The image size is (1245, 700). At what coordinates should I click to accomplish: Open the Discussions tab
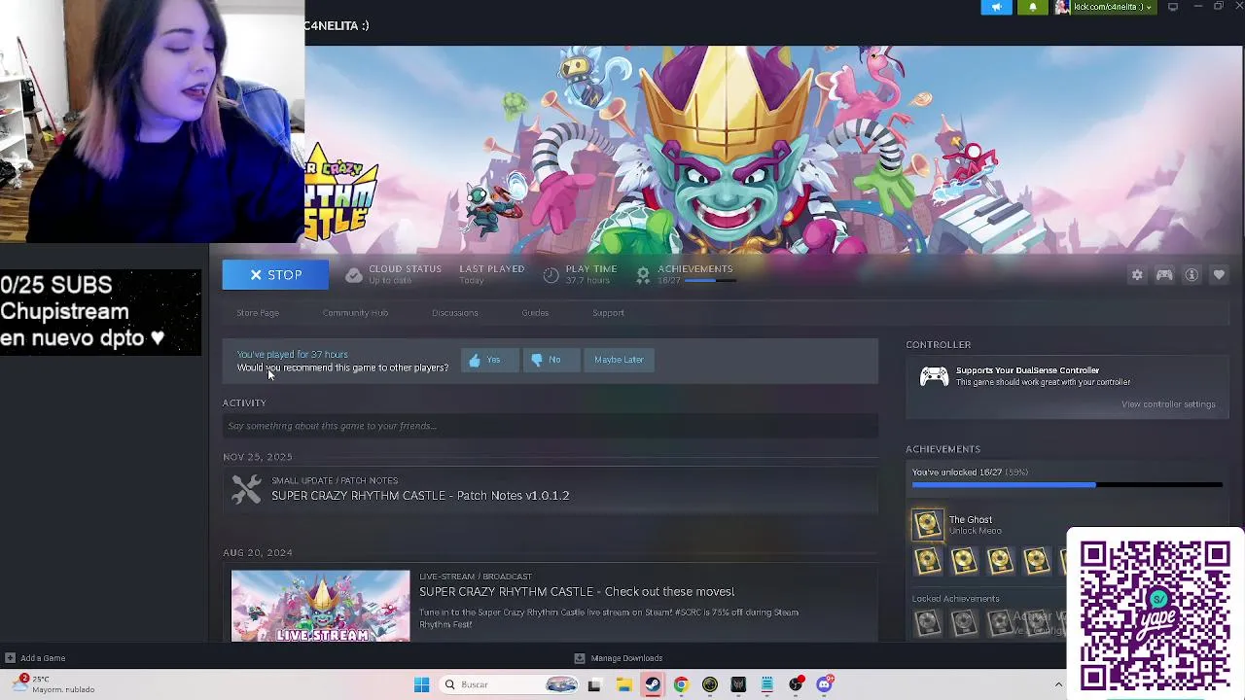coord(455,313)
